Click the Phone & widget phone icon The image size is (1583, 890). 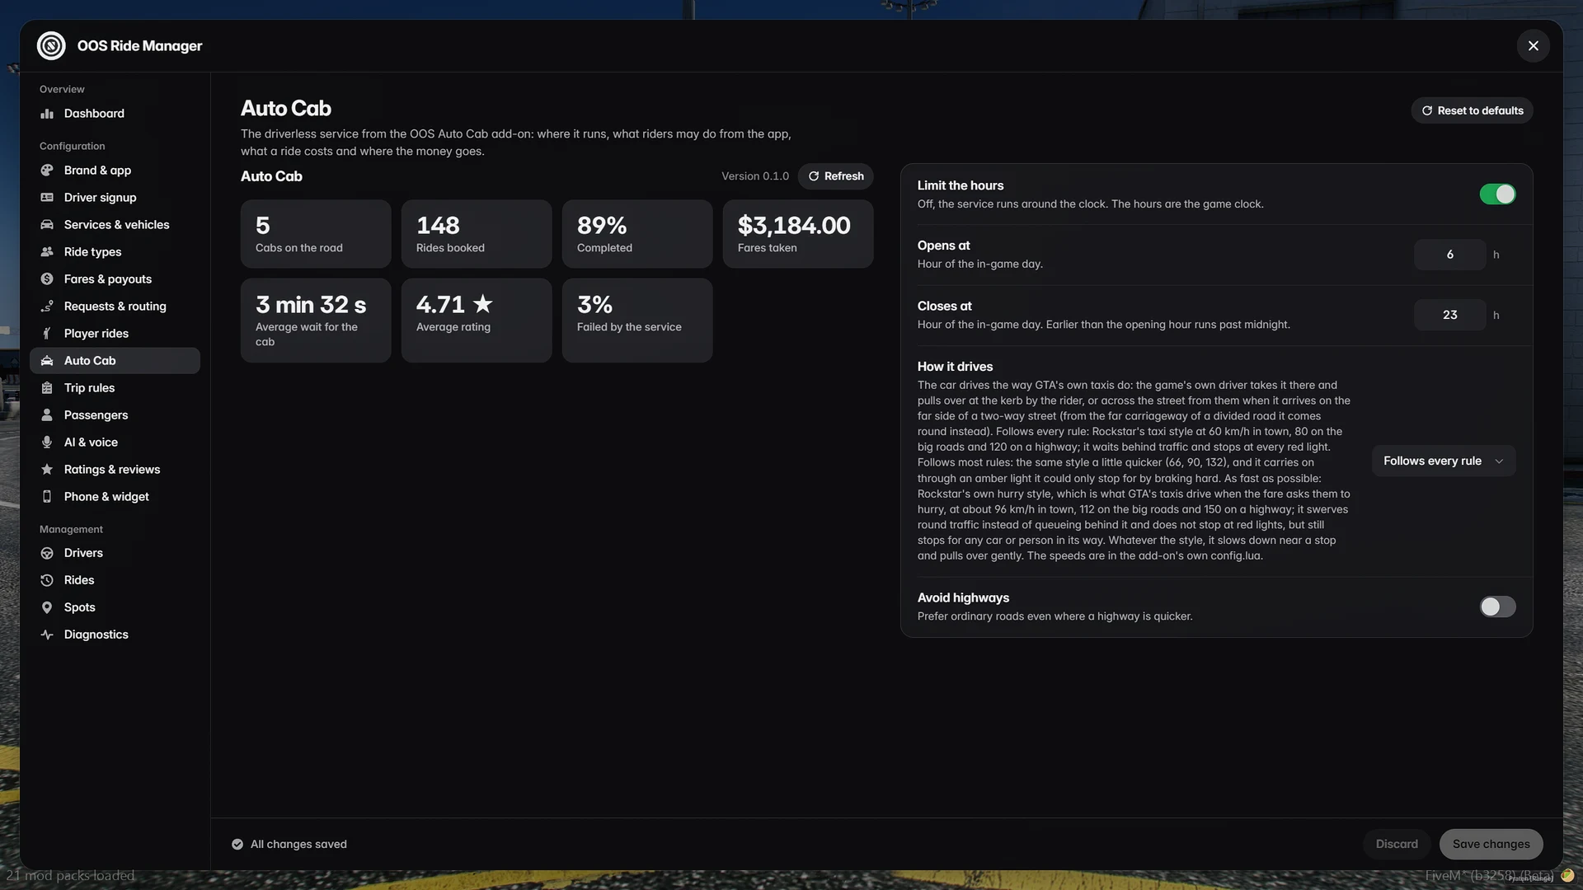47,497
